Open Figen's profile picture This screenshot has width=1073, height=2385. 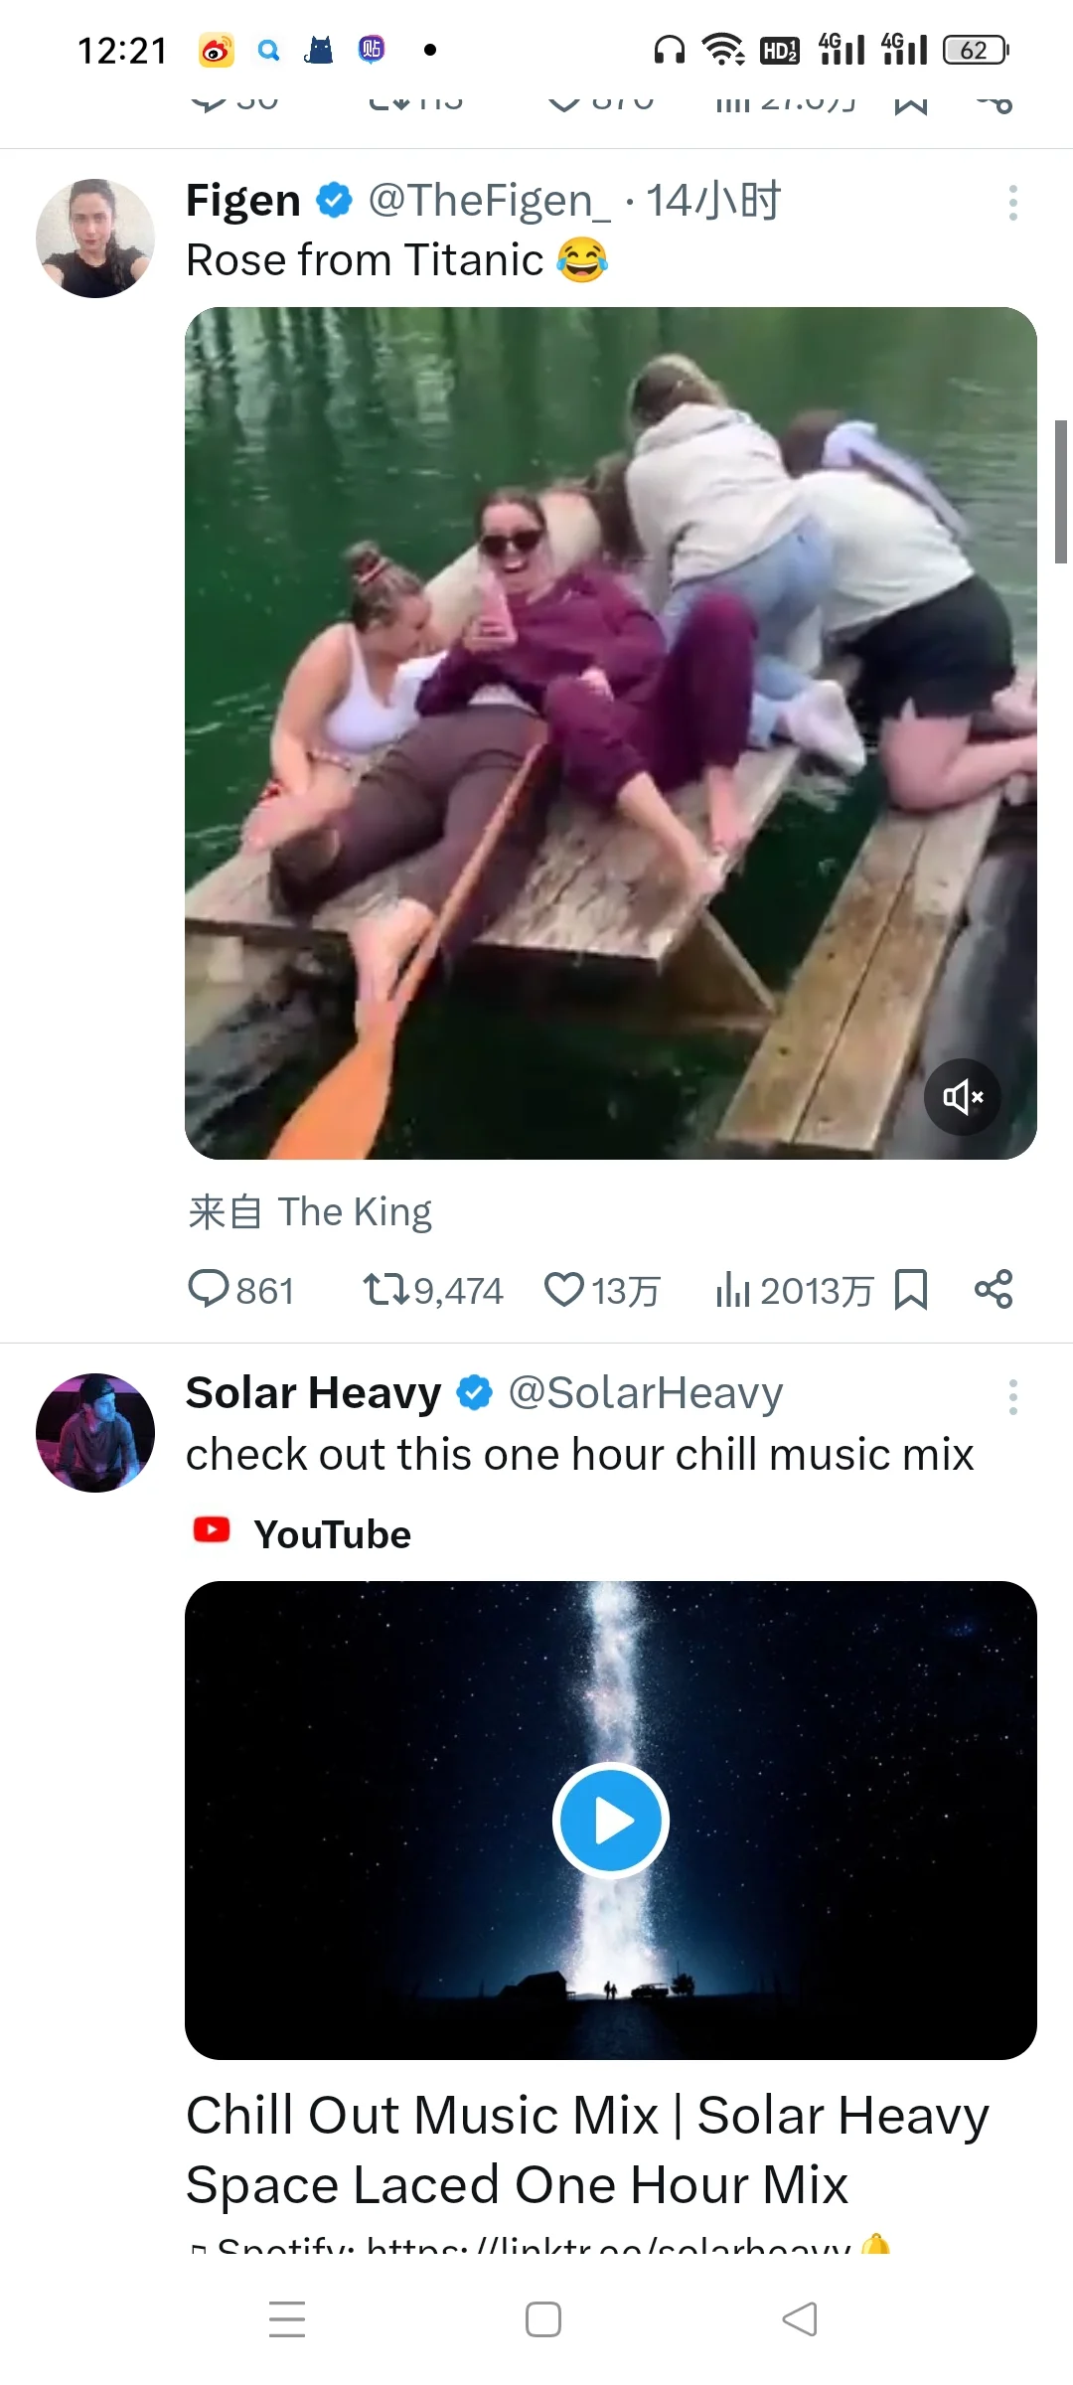pyautogui.click(x=95, y=238)
